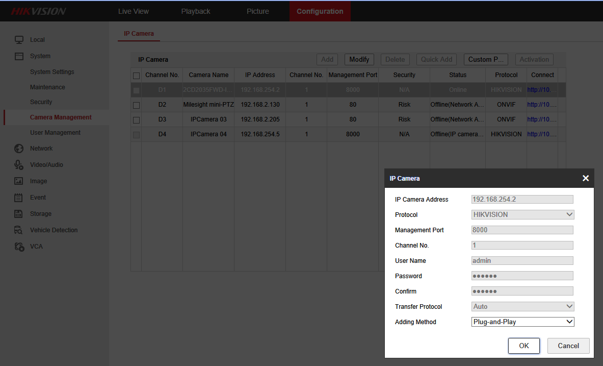Cancel the IP Camera dialog
This screenshot has height=366, width=603.
[568, 346]
